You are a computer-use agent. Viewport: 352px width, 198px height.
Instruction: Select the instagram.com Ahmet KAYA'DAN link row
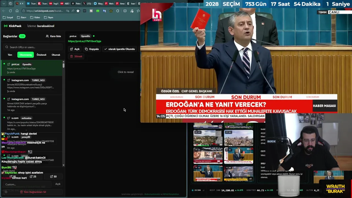click(x=32, y=105)
